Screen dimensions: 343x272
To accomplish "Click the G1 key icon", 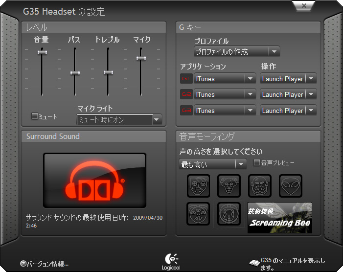I will (x=186, y=79).
